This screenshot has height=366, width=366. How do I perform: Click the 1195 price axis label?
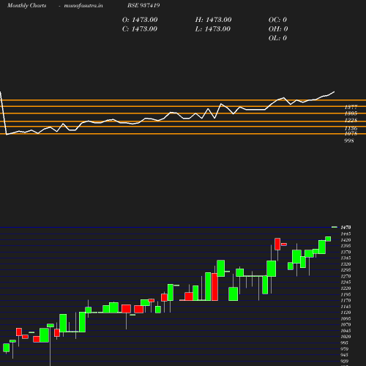coord(346,294)
